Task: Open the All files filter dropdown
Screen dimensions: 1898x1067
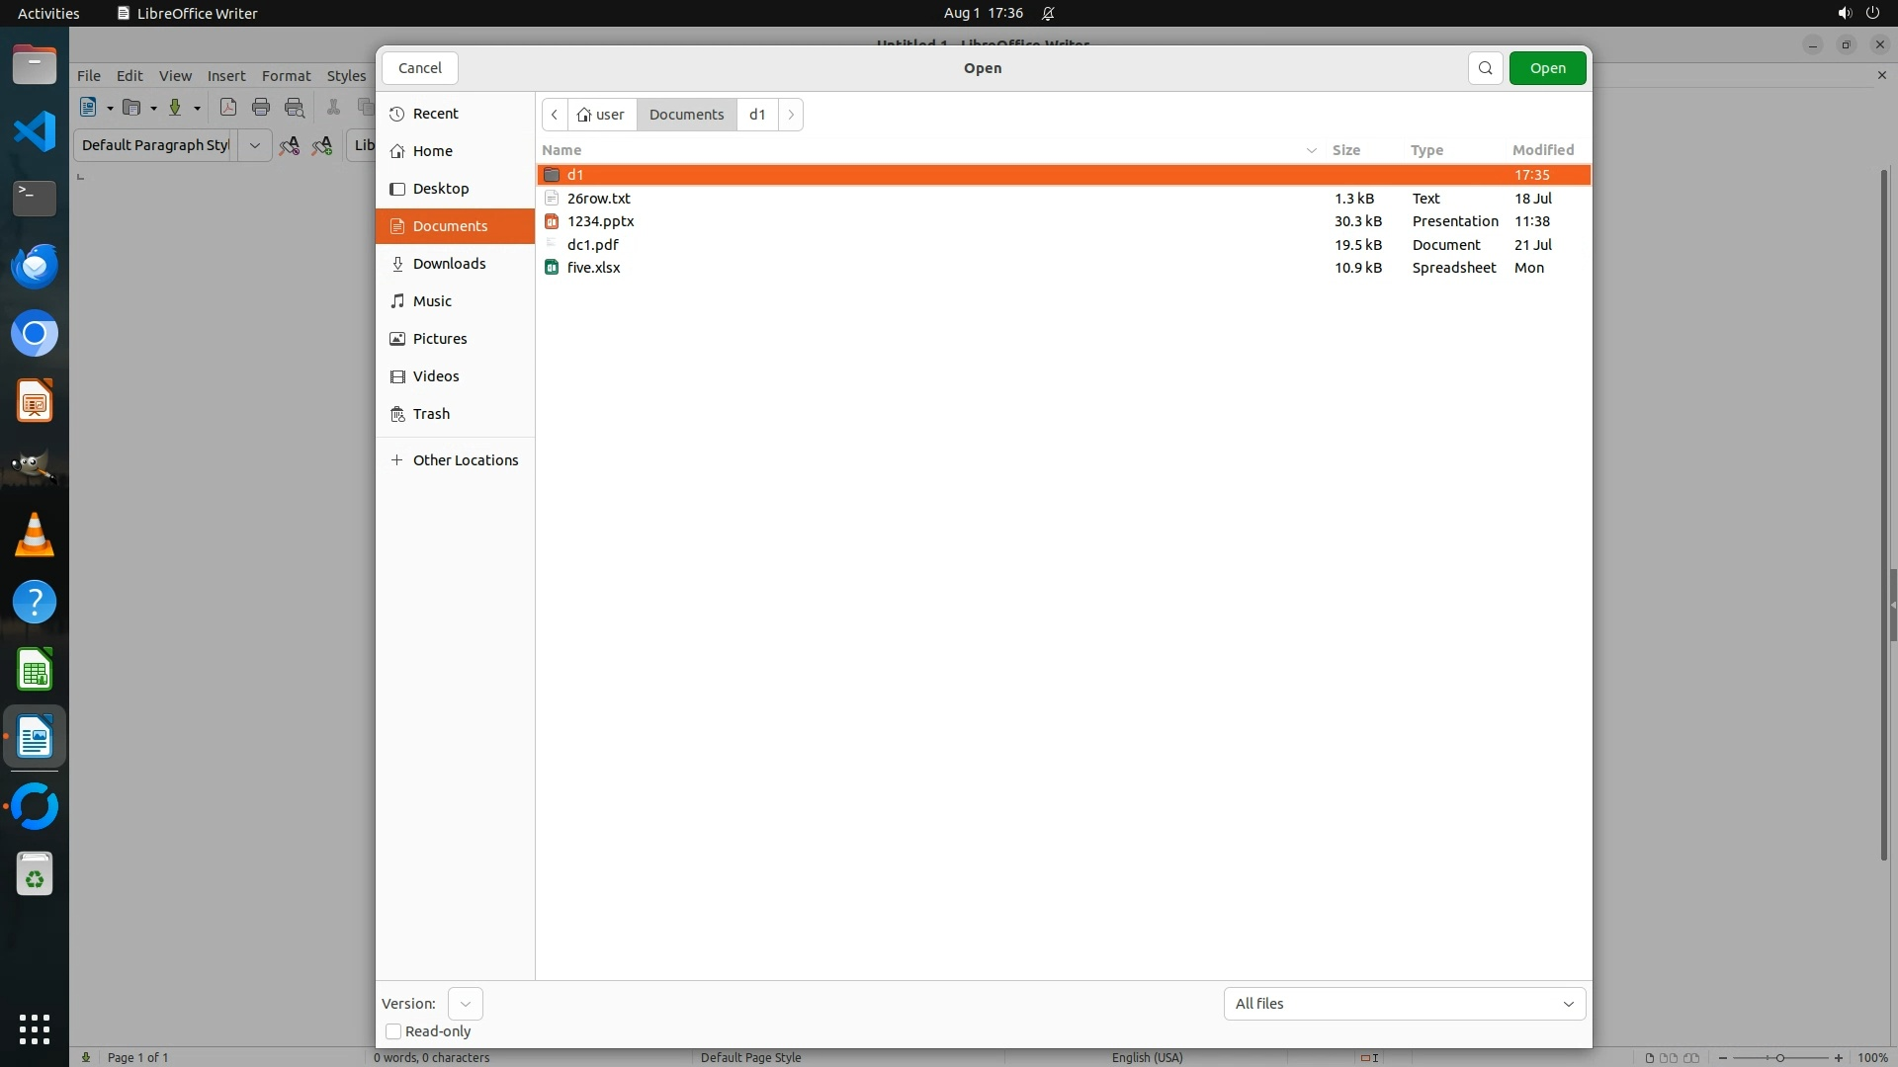Action: (x=1404, y=1004)
